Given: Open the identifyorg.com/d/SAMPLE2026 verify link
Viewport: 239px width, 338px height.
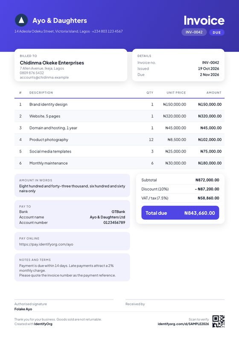Looking at the screenshot, I should click(x=183, y=324).
